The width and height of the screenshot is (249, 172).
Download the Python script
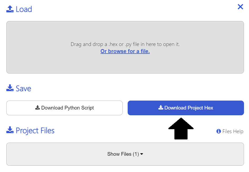coord(64,108)
